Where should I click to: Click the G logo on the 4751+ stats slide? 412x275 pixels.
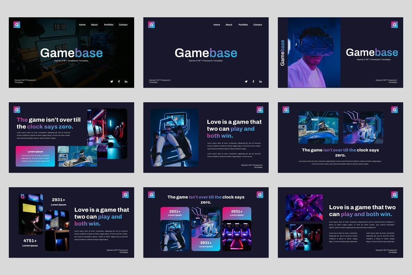125,195
